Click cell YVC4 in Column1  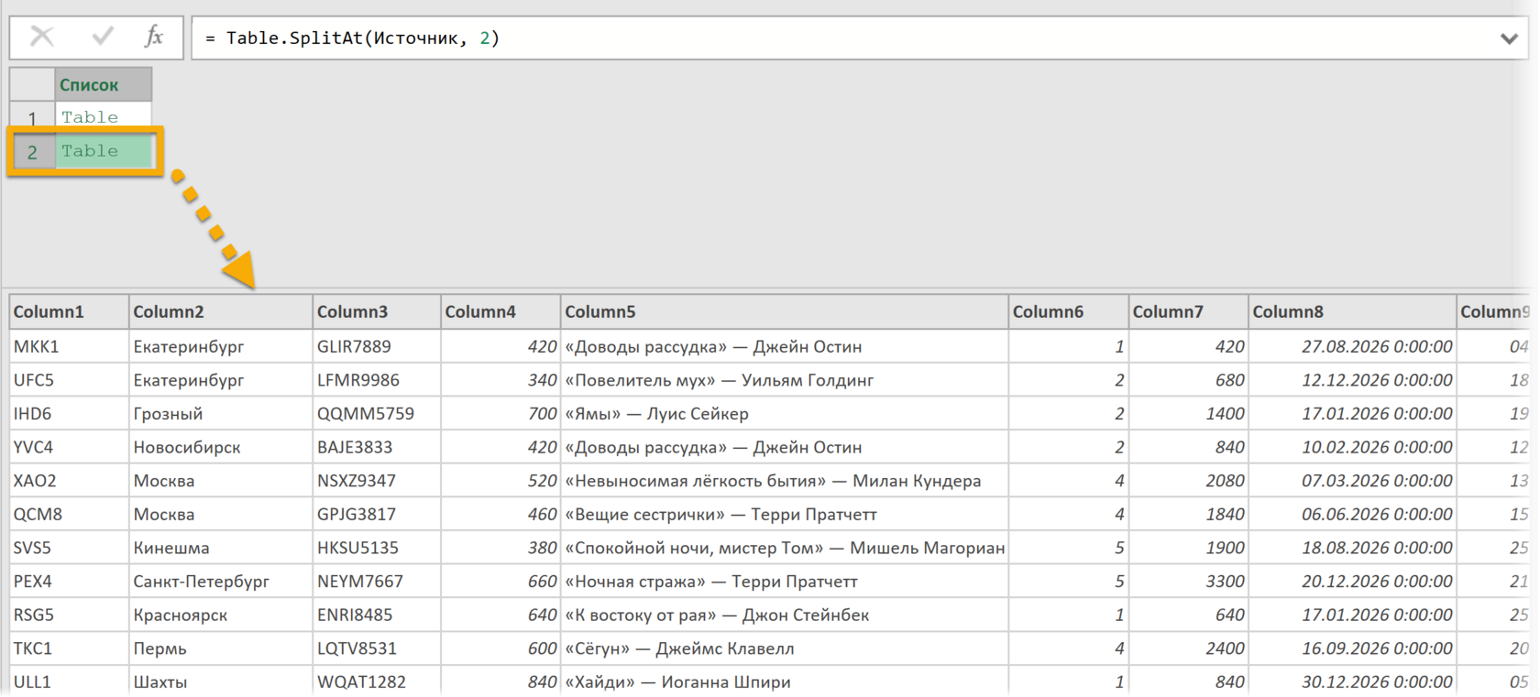pos(69,447)
